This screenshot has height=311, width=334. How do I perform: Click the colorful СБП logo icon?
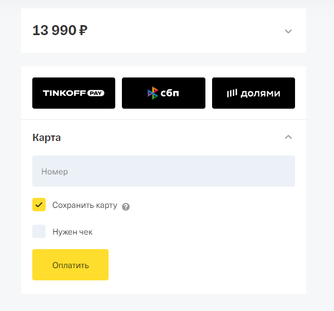153,93
